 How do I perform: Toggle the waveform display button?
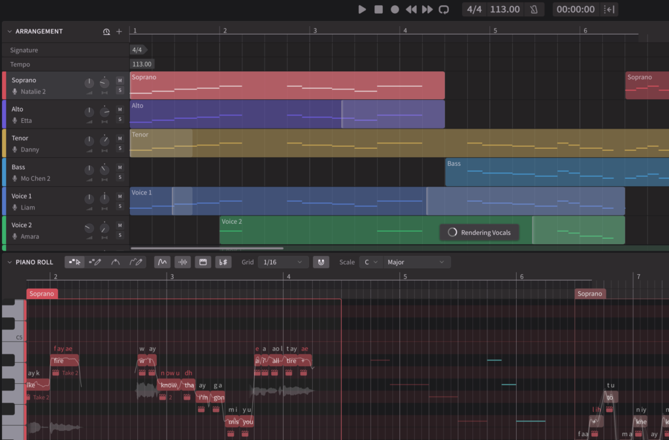click(x=183, y=262)
